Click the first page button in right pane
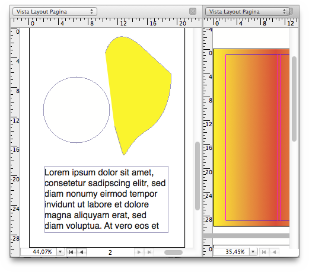309x272 pixels. [264, 252]
